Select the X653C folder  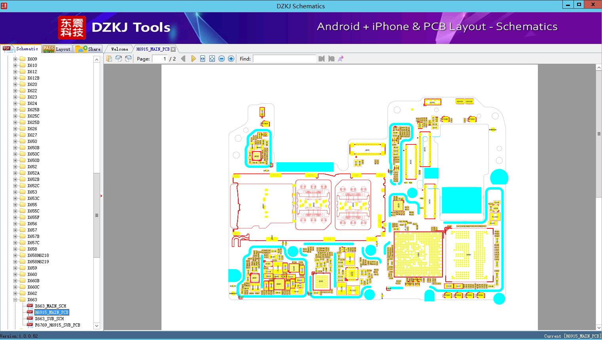(x=33, y=198)
